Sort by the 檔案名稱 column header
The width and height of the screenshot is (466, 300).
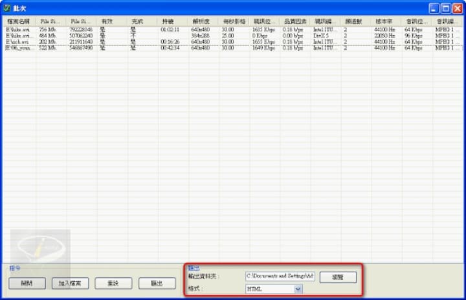(x=19, y=21)
